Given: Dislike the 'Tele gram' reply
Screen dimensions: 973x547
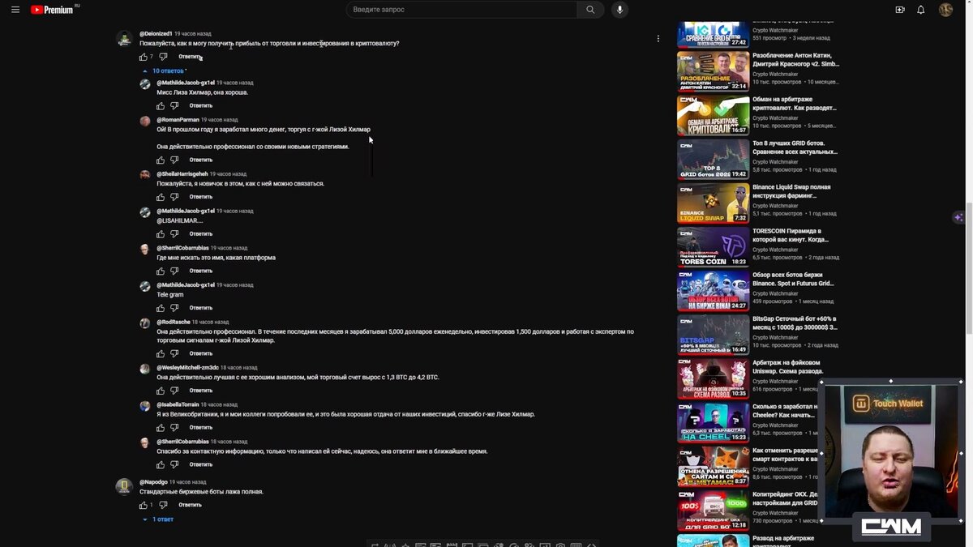Looking at the screenshot, I should [x=174, y=308].
